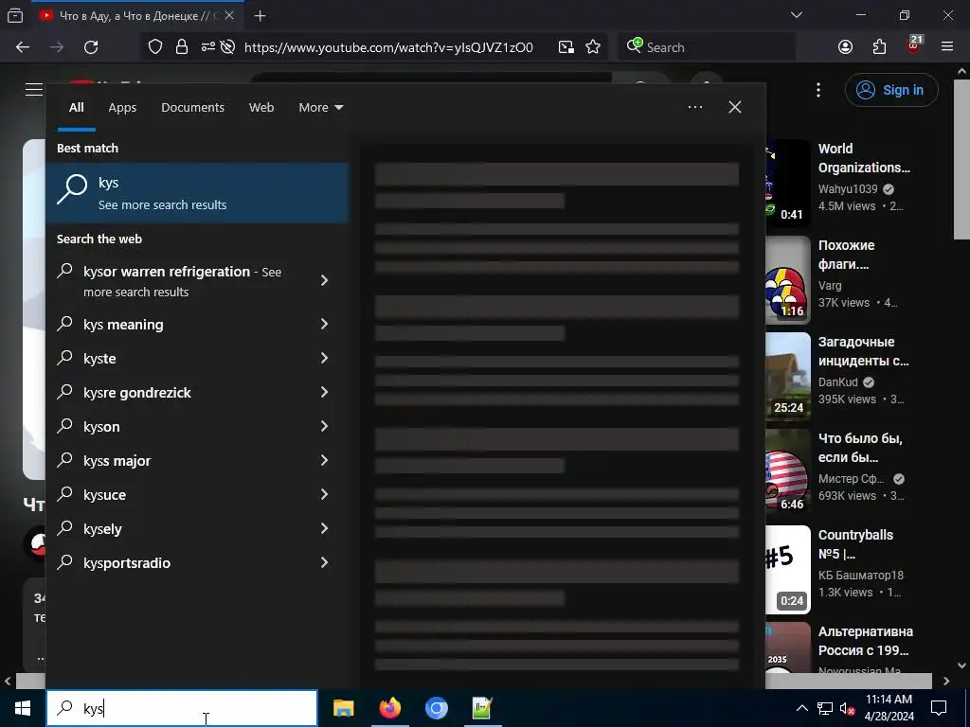Viewport: 970px width, 727px height.
Task: Expand arrow next to kysuce
Action: coord(324,494)
